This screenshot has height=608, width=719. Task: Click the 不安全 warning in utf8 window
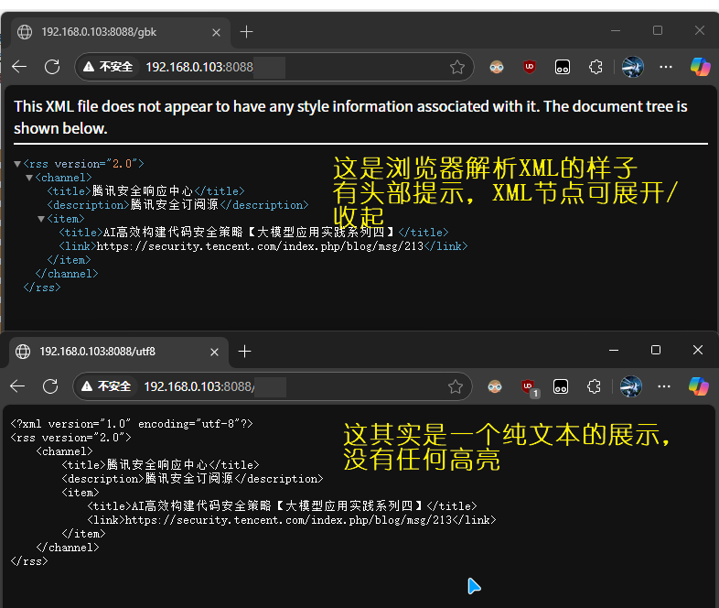106,386
